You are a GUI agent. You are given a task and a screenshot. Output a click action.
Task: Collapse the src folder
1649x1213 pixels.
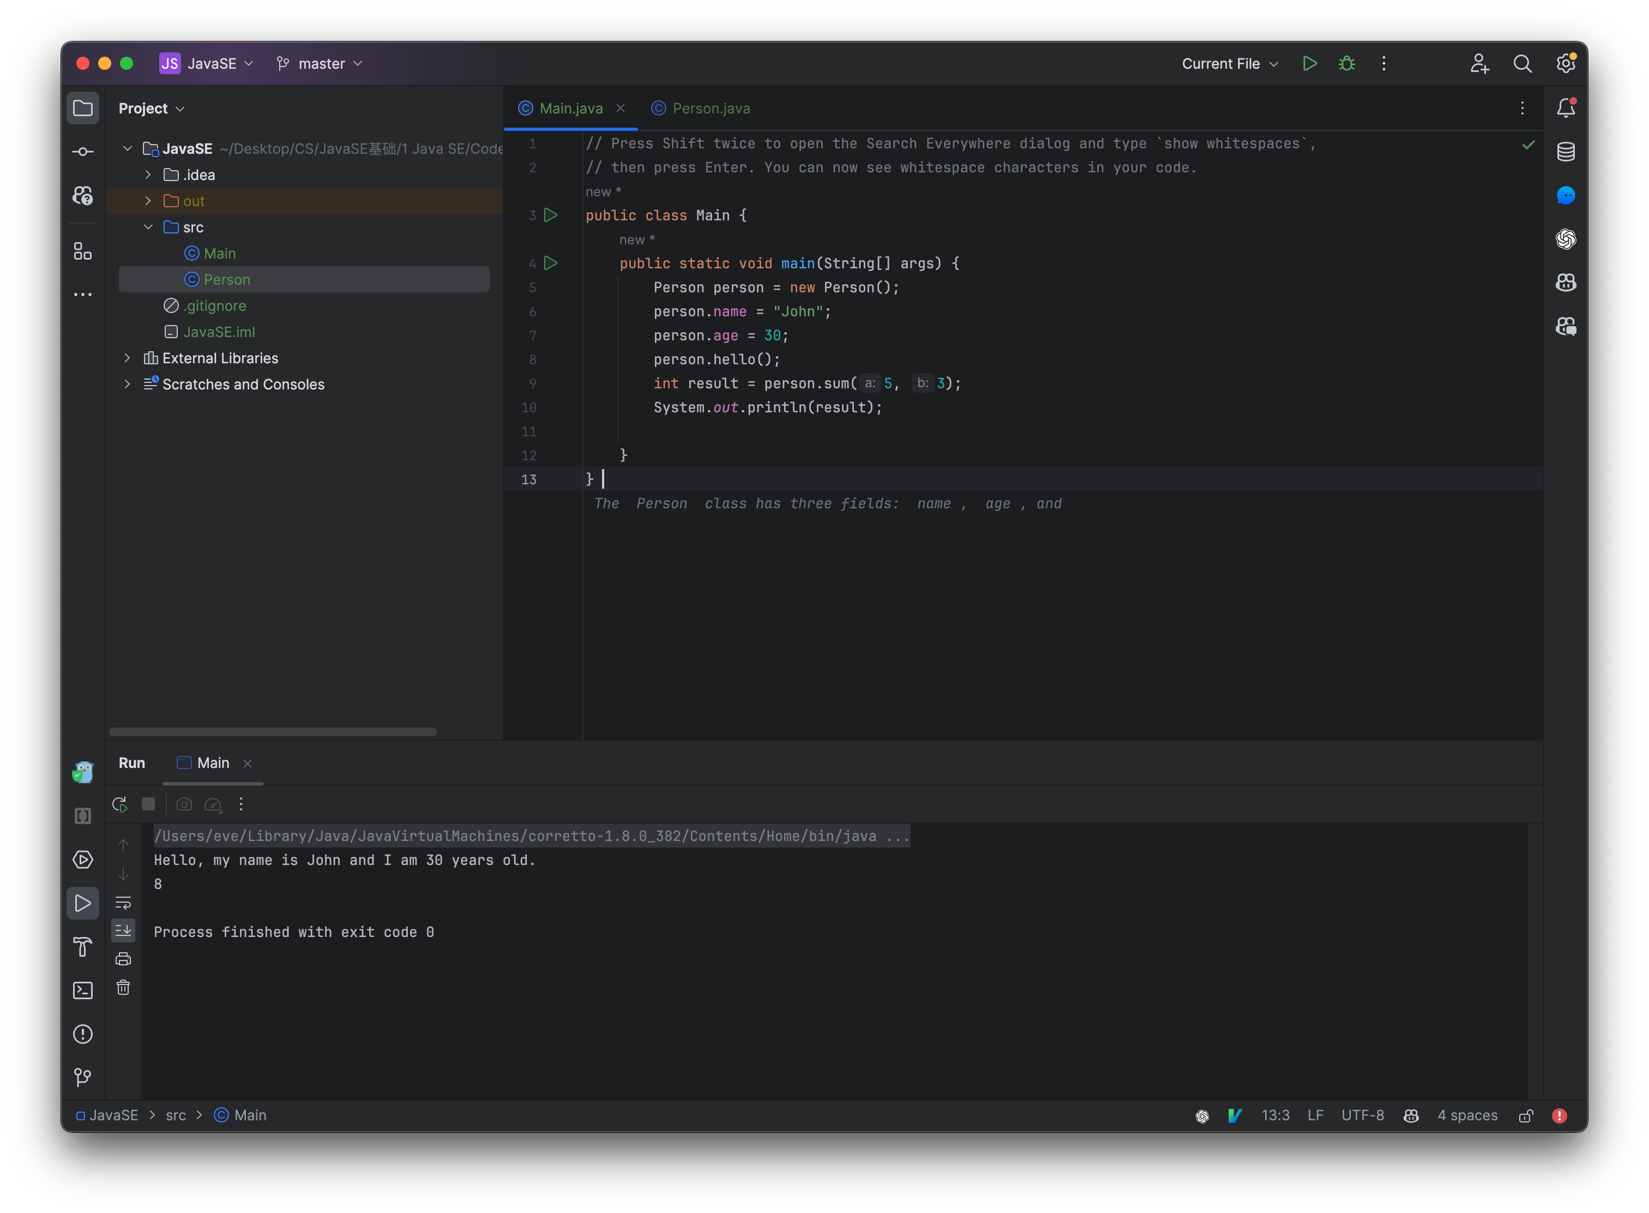click(x=148, y=227)
